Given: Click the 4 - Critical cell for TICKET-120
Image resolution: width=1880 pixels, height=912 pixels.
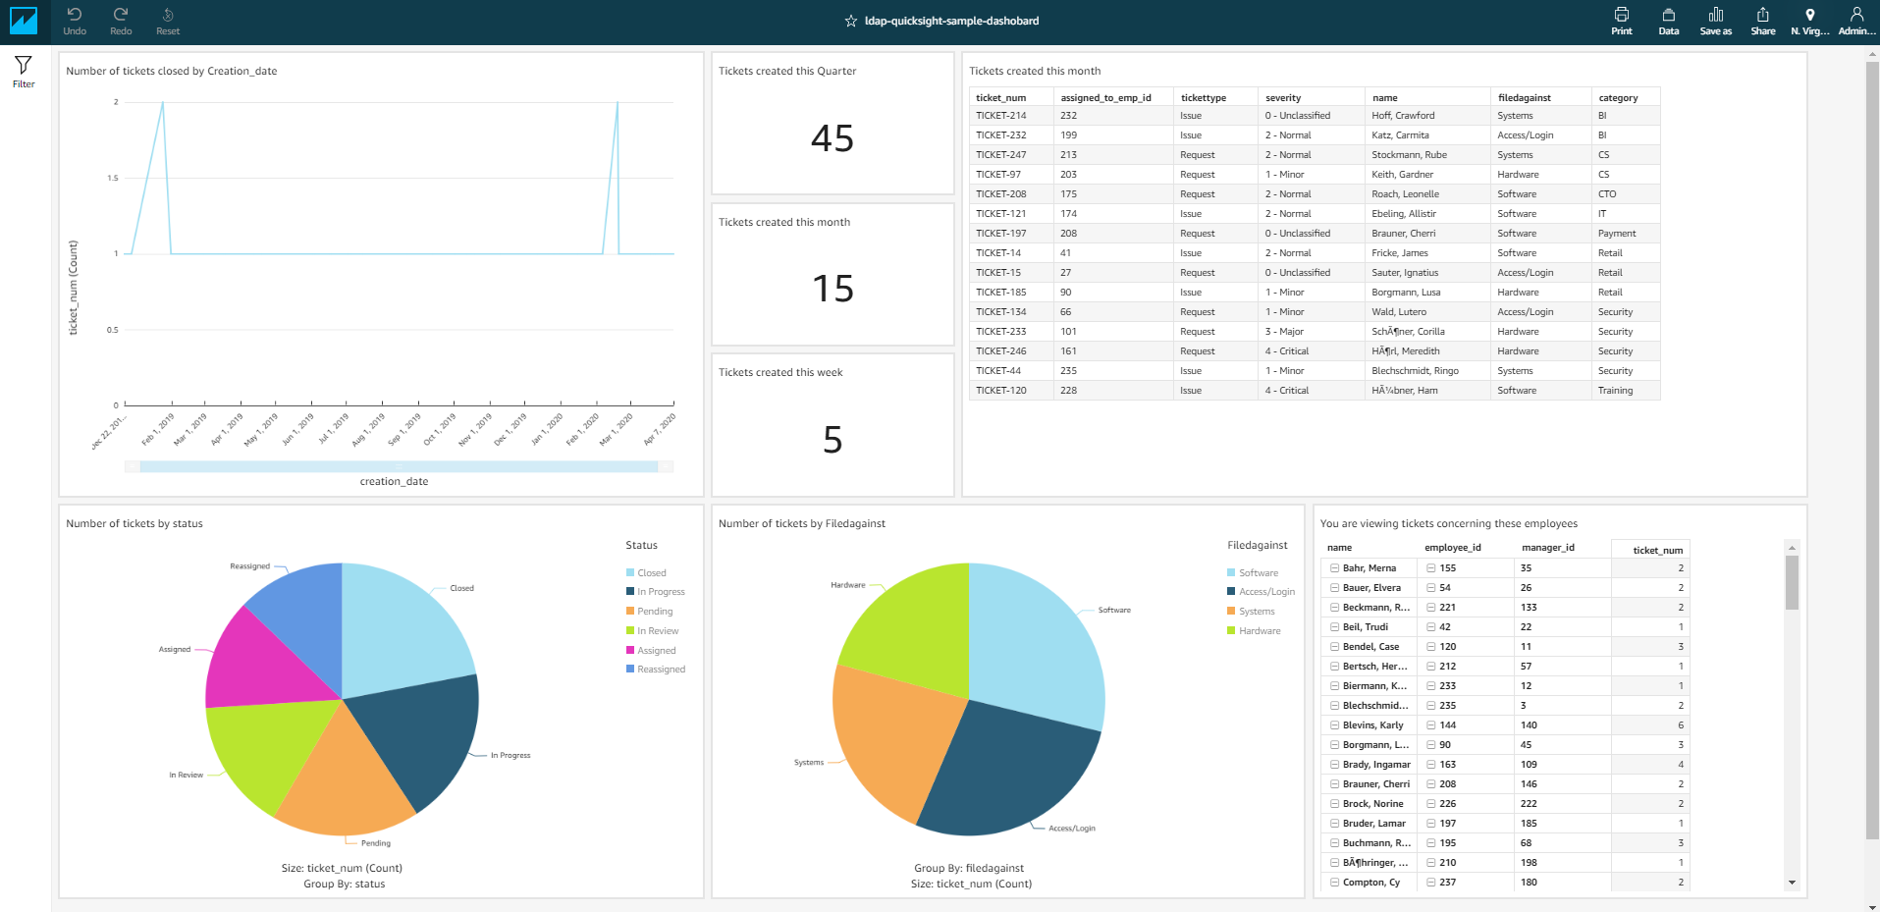Looking at the screenshot, I should pos(1312,391).
